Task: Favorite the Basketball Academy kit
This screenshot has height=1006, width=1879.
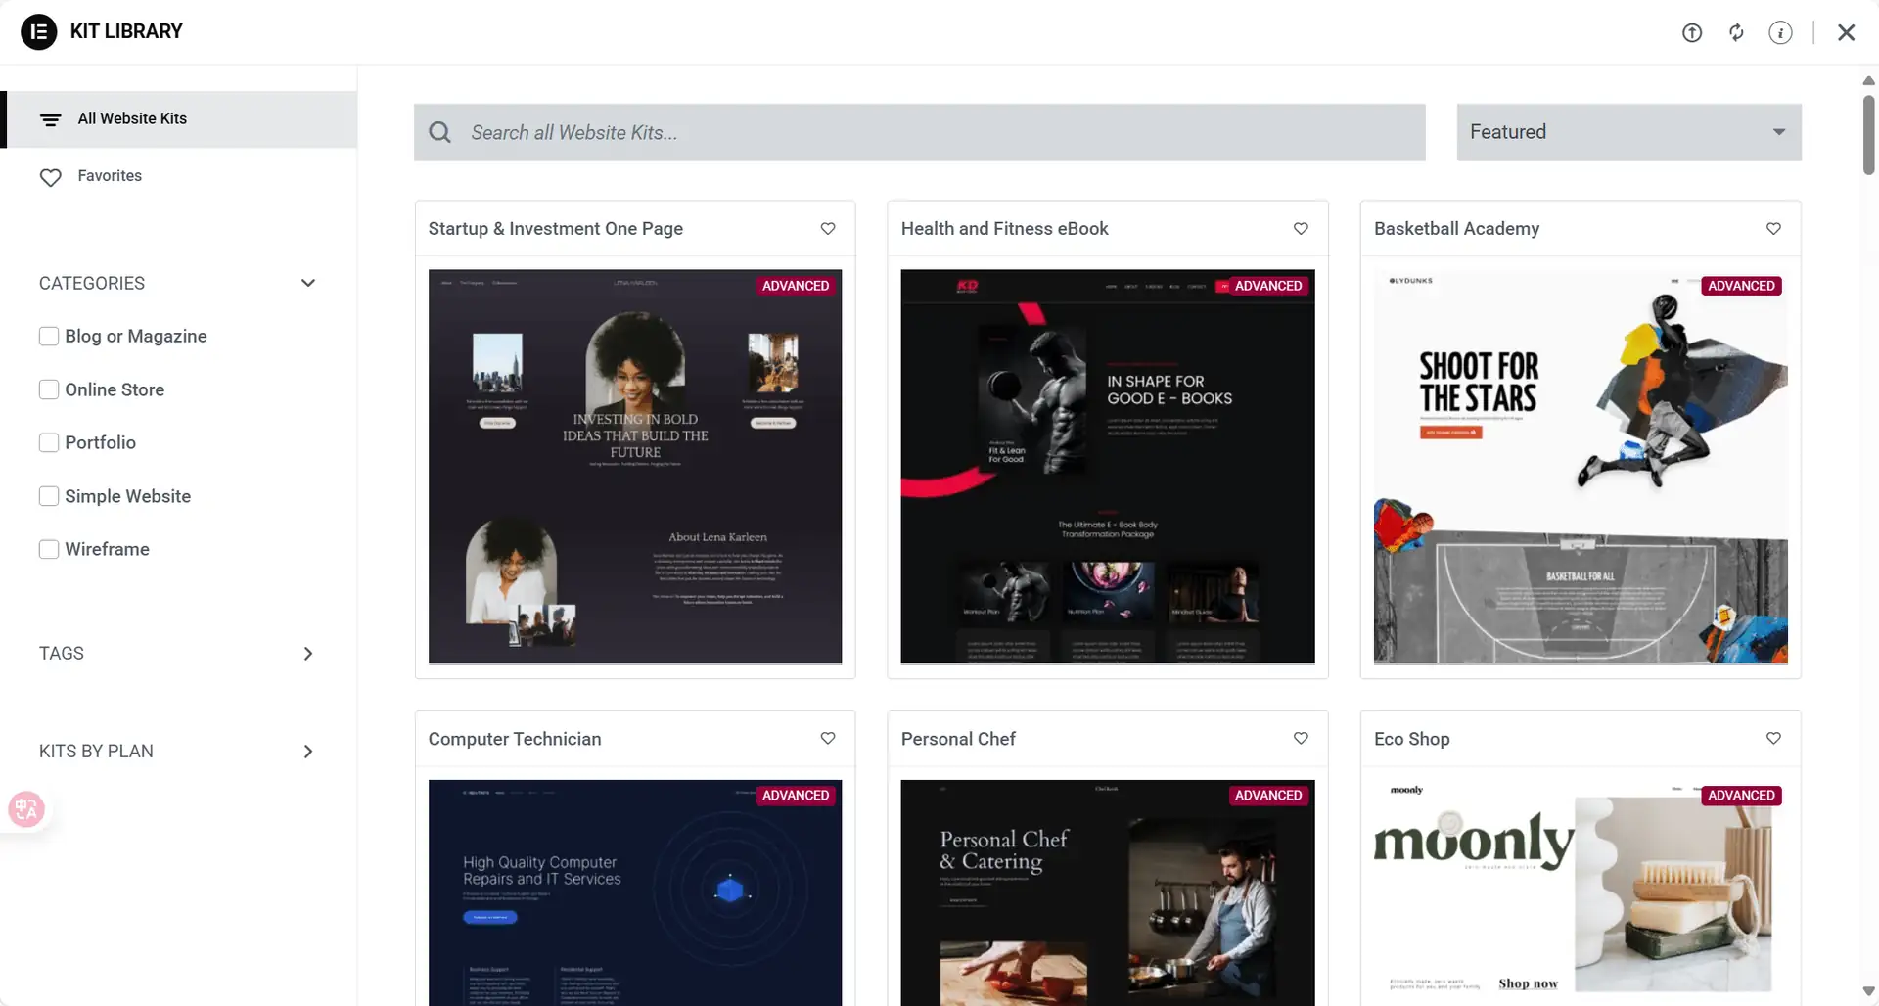Action: click(x=1773, y=228)
